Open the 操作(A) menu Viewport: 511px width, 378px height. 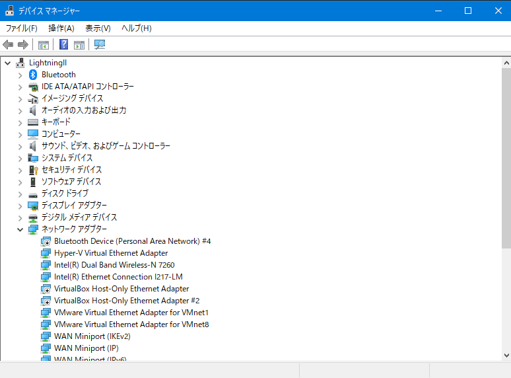[x=61, y=28]
